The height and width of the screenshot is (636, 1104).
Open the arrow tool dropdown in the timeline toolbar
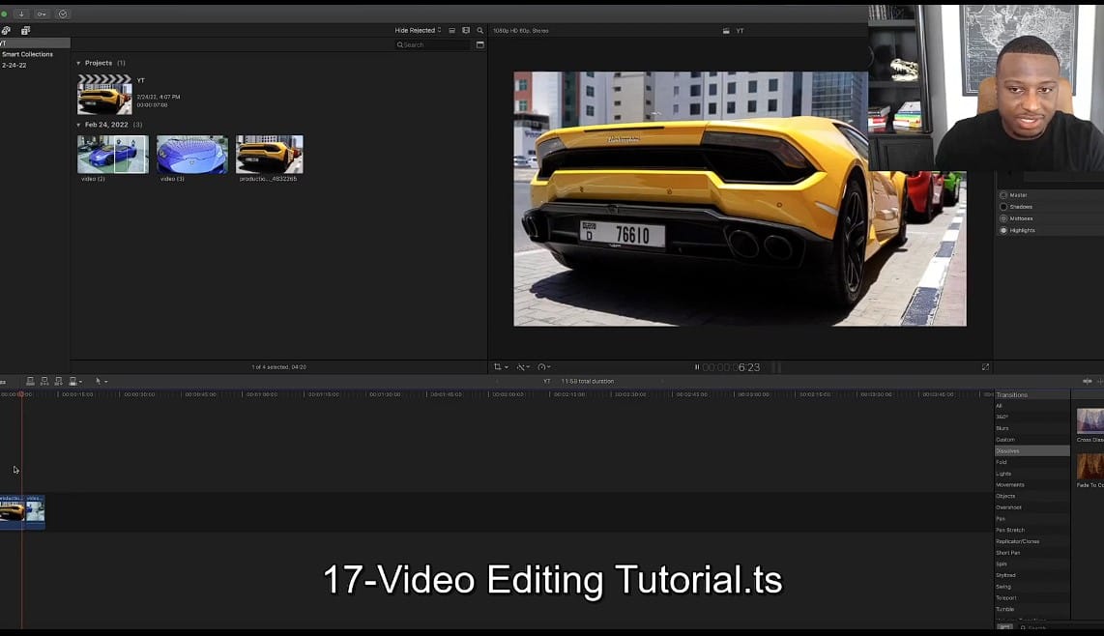pos(106,380)
